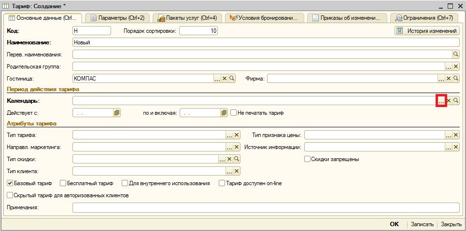466x231 pixels.
Task: Tick Скрытый тариф для авторизованных клиентов
Action: (10, 195)
